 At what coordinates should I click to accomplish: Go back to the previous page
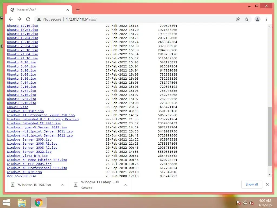click(x=11, y=19)
